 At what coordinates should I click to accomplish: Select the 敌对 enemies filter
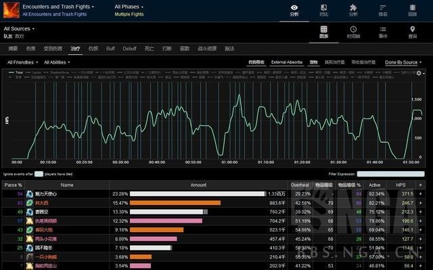click(x=20, y=36)
